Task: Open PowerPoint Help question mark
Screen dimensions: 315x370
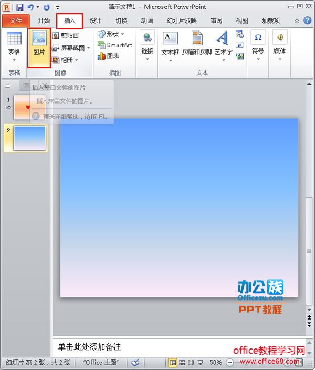Action: click(x=307, y=20)
